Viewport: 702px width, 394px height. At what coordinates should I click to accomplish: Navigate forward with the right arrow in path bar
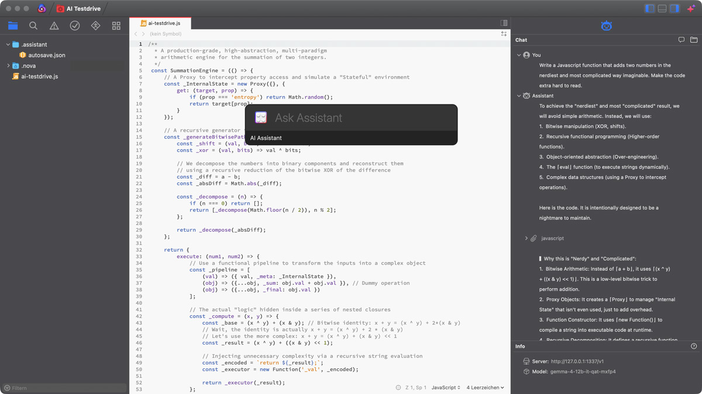coord(143,34)
